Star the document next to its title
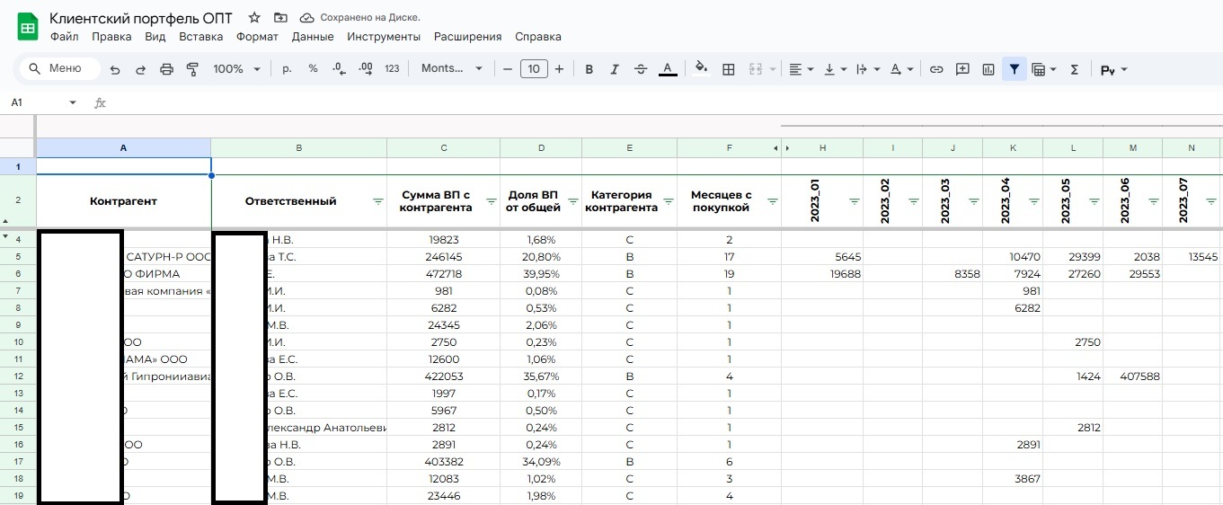1223x505 pixels. (x=254, y=18)
